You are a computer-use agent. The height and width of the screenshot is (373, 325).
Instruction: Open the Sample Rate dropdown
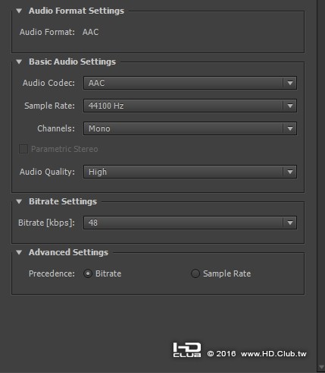click(190, 106)
